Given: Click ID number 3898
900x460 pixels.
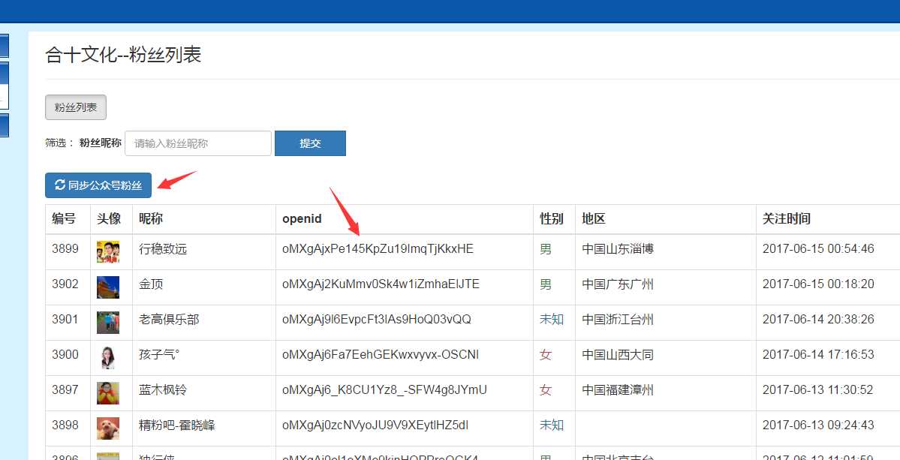Looking at the screenshot, I should pos(65,425).
